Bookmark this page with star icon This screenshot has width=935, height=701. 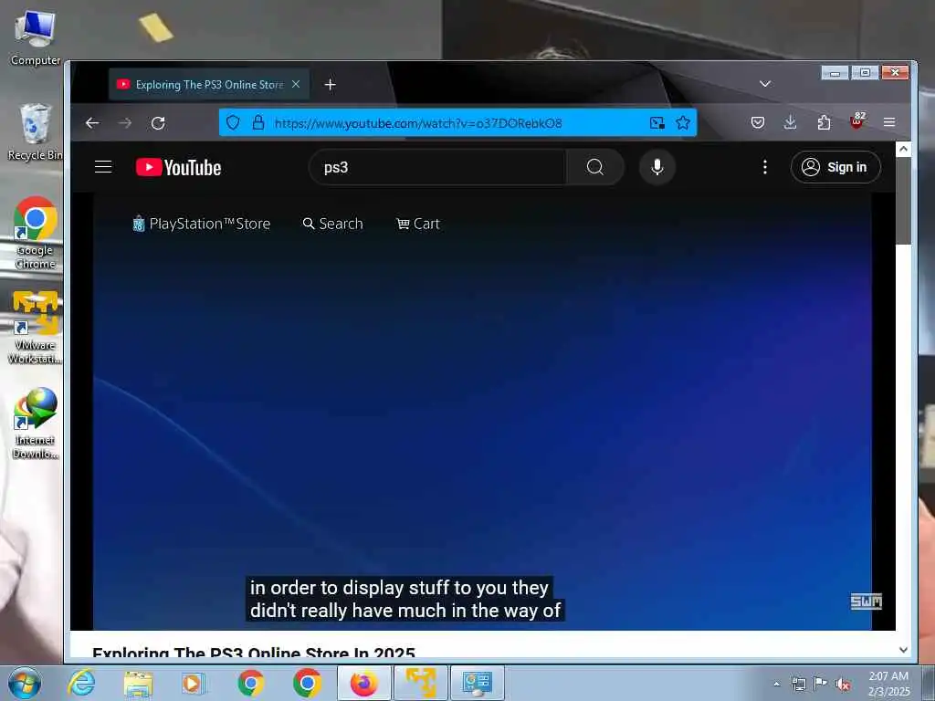tap(683, 123)
